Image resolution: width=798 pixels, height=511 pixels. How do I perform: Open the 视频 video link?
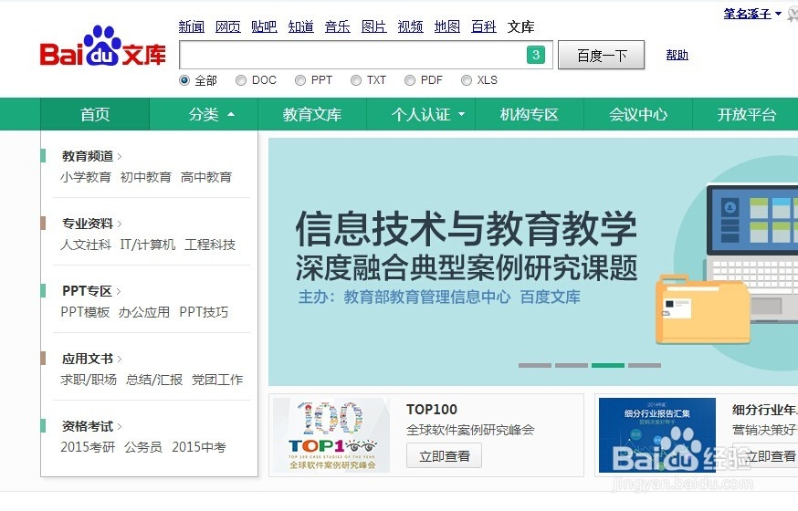pos(410,26)
